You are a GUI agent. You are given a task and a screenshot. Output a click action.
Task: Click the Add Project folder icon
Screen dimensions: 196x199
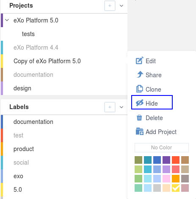tap(140, 131)
